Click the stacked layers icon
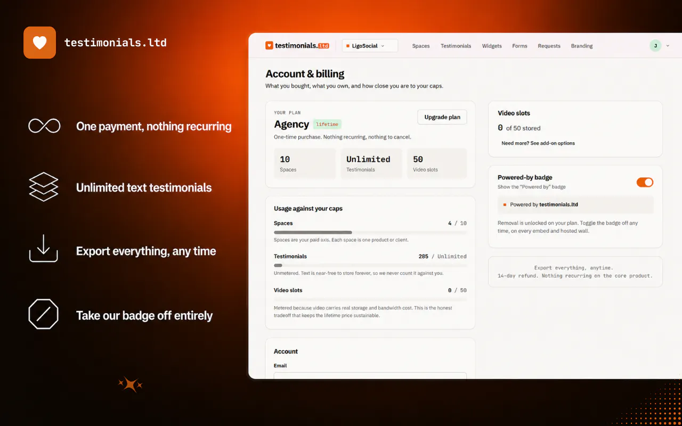 point(43,187)
